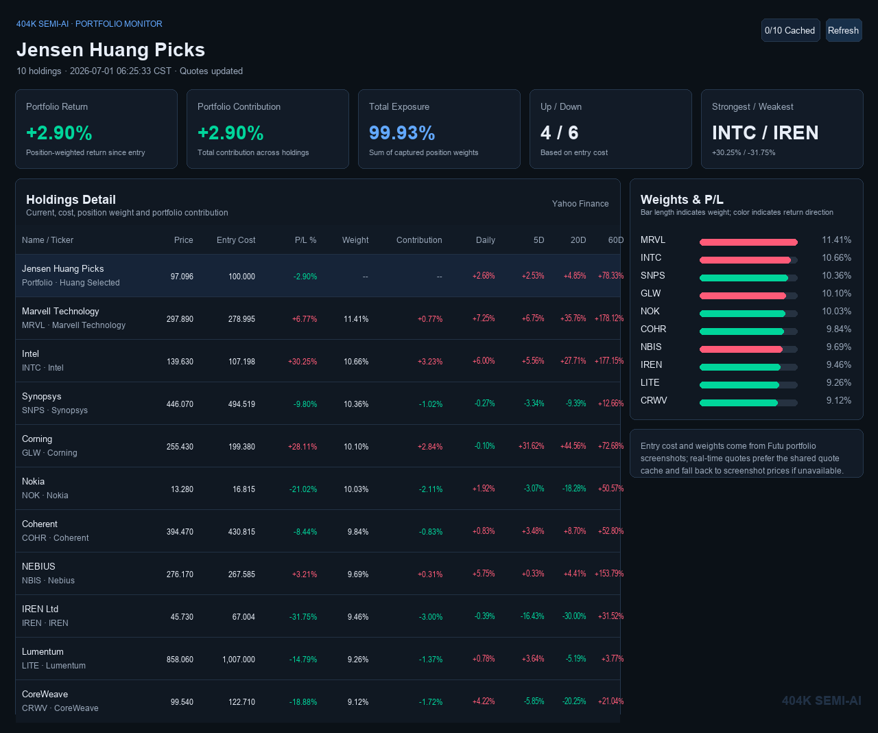Select the Total Exposure 99.93% card
This screenshot has width=878, height=733.
[439, 129]
